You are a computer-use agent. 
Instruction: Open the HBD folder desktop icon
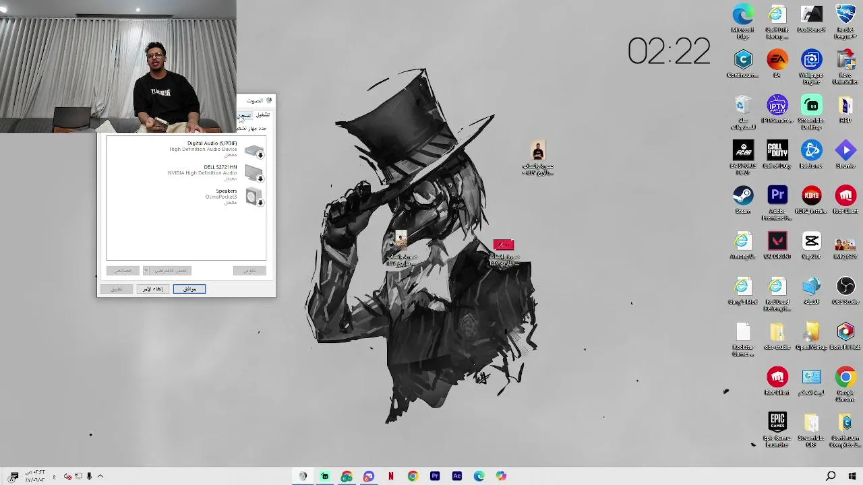845,109
